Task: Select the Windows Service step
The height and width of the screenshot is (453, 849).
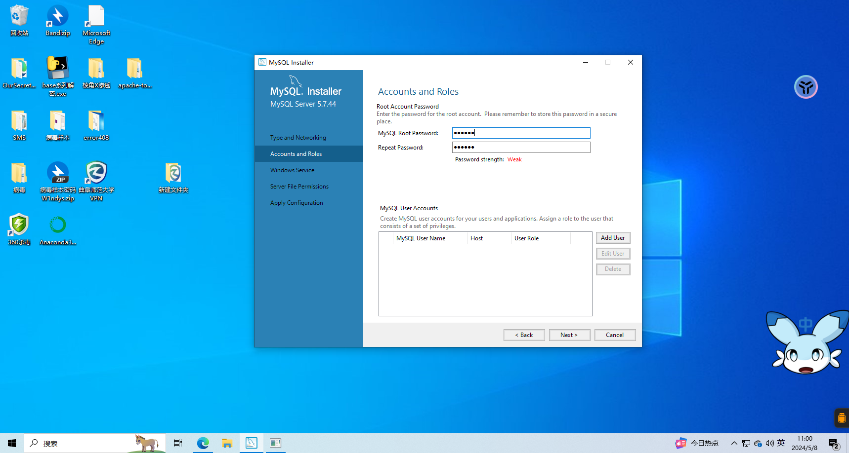Action: (292, 170)
